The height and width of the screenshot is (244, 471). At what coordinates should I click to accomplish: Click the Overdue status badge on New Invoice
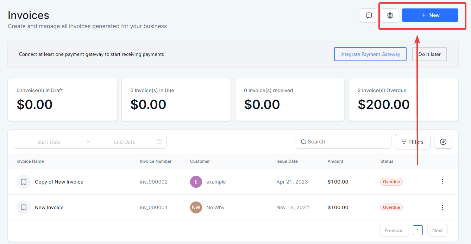pos(391,207)
